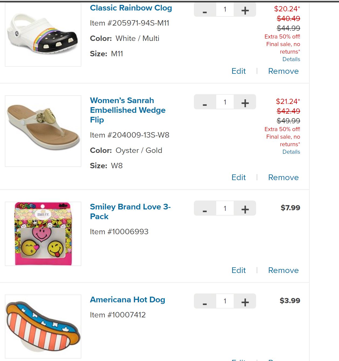The width and height of the screenshot is (339, 361).
Task: Open Americana Hot Dog product title link
Action: 127,300
